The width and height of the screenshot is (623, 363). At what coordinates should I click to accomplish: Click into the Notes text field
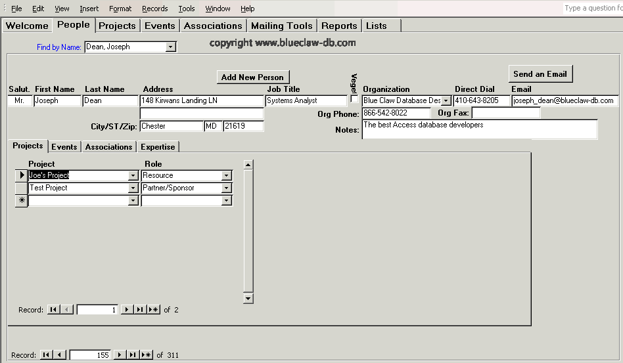pyautogui.click(x=479, y=129)
